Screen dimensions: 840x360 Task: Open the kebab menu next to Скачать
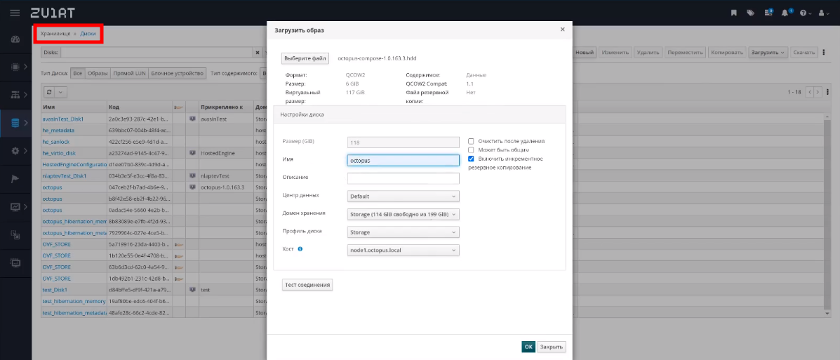coord(823,53)
